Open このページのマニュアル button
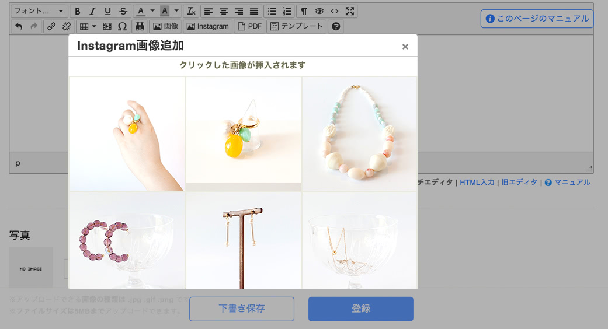608x329 pixels. coord(537,19)
